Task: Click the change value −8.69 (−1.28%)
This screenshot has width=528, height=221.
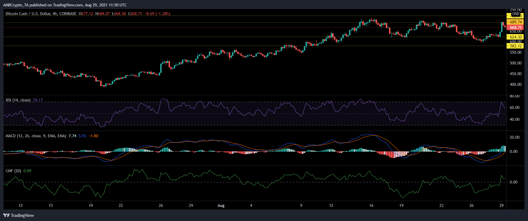Action: tap(157, 14)
